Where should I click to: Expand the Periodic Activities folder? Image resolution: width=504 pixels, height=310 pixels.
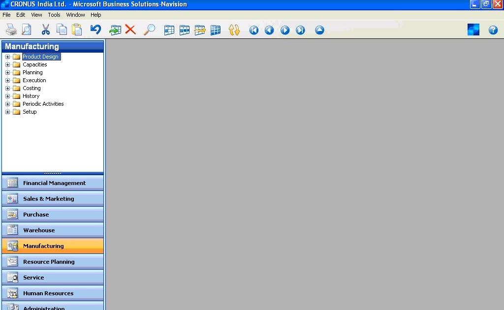pos(8,104)
